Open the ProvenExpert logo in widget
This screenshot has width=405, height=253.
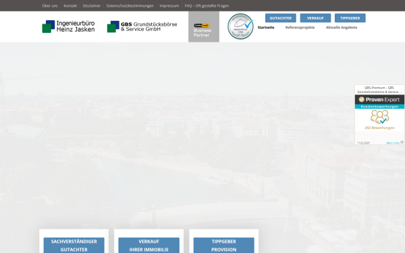(x=379, y=100)
